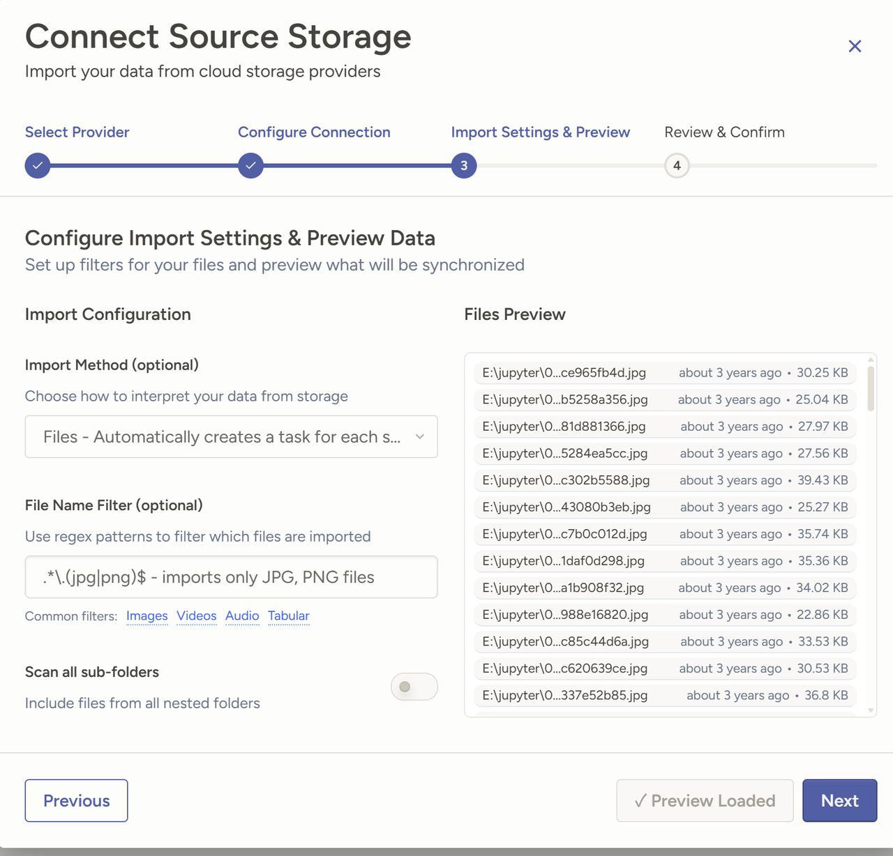Apply the Tabular common filter
Viewport: 893px width, 856px height.
click(289, 616)
